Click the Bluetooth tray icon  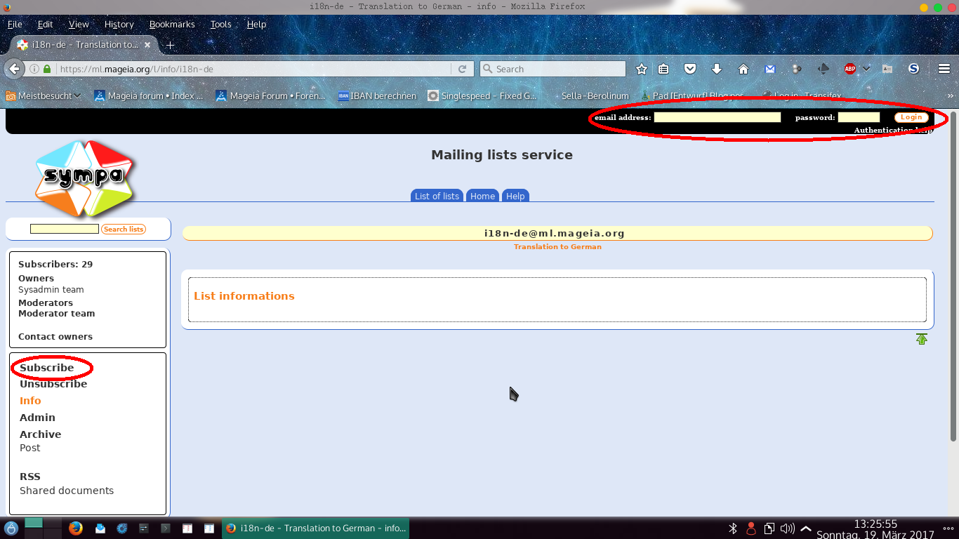(732, 528)
